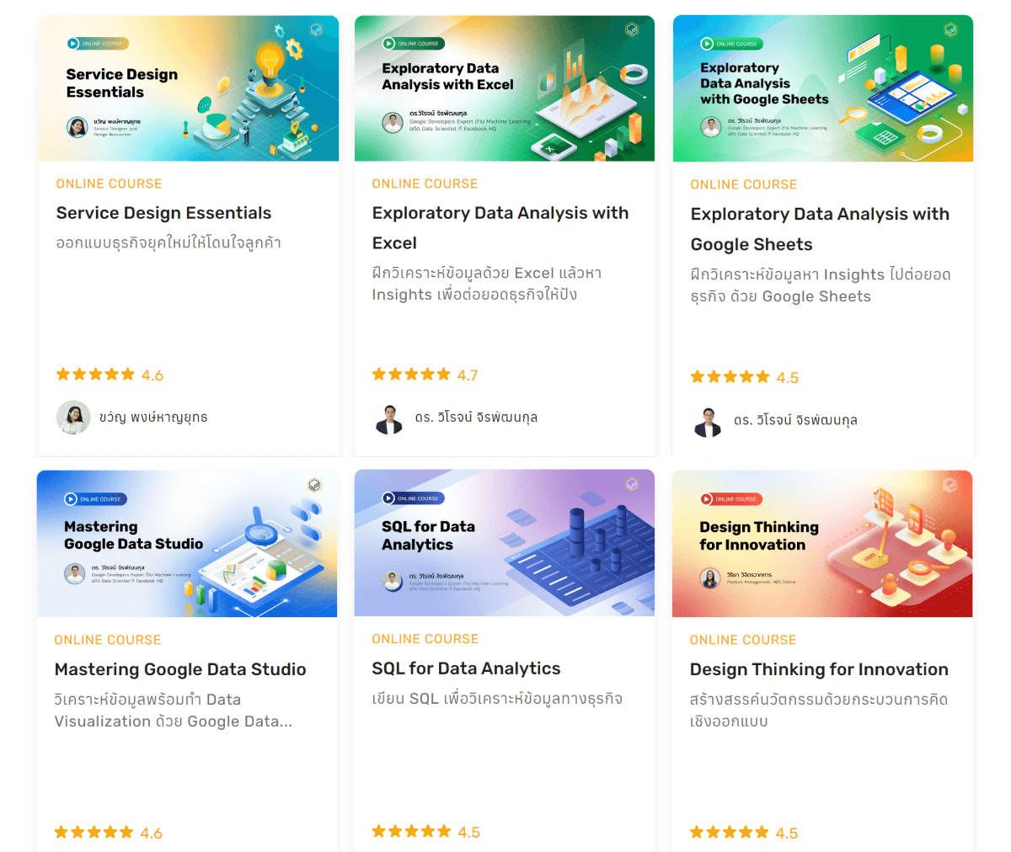The width and height of the screenshot is (1011, 852).
Task: Click the ONLINE COURSE label above Design Thinking for Innovation
Action: (742, 640)
